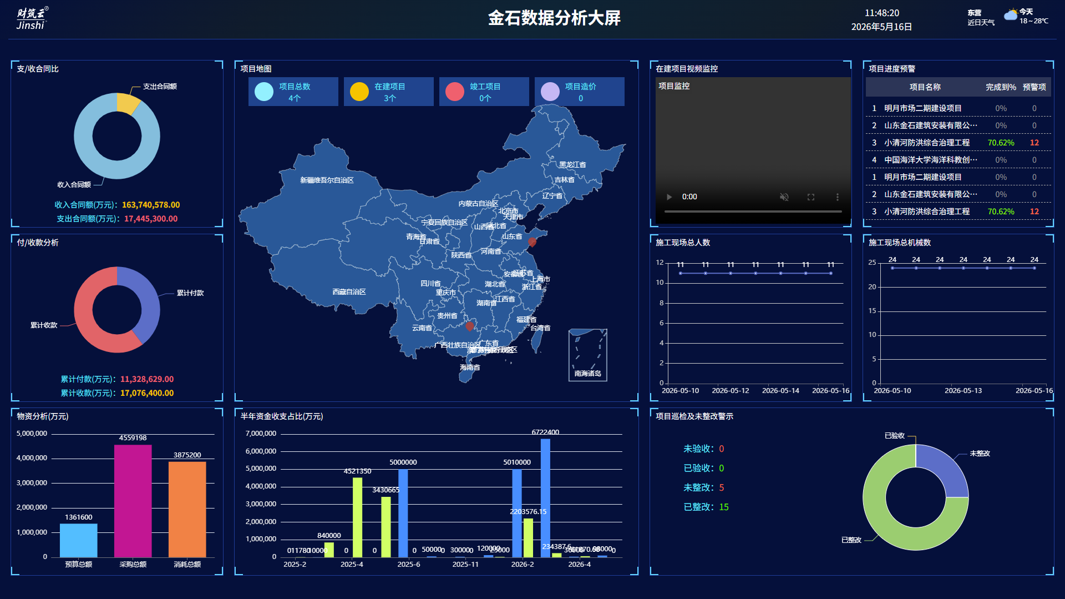Click the 项目名称 column header
The image size is (1065, 599).
pyautogui.click(x=925, y=87)
